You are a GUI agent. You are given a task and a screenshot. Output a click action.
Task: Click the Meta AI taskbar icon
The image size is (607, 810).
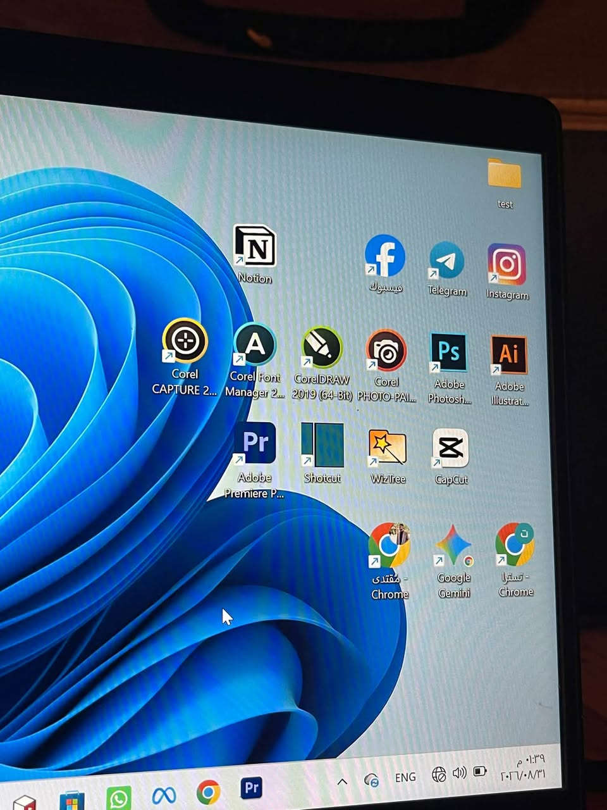[x=164, y=794]
